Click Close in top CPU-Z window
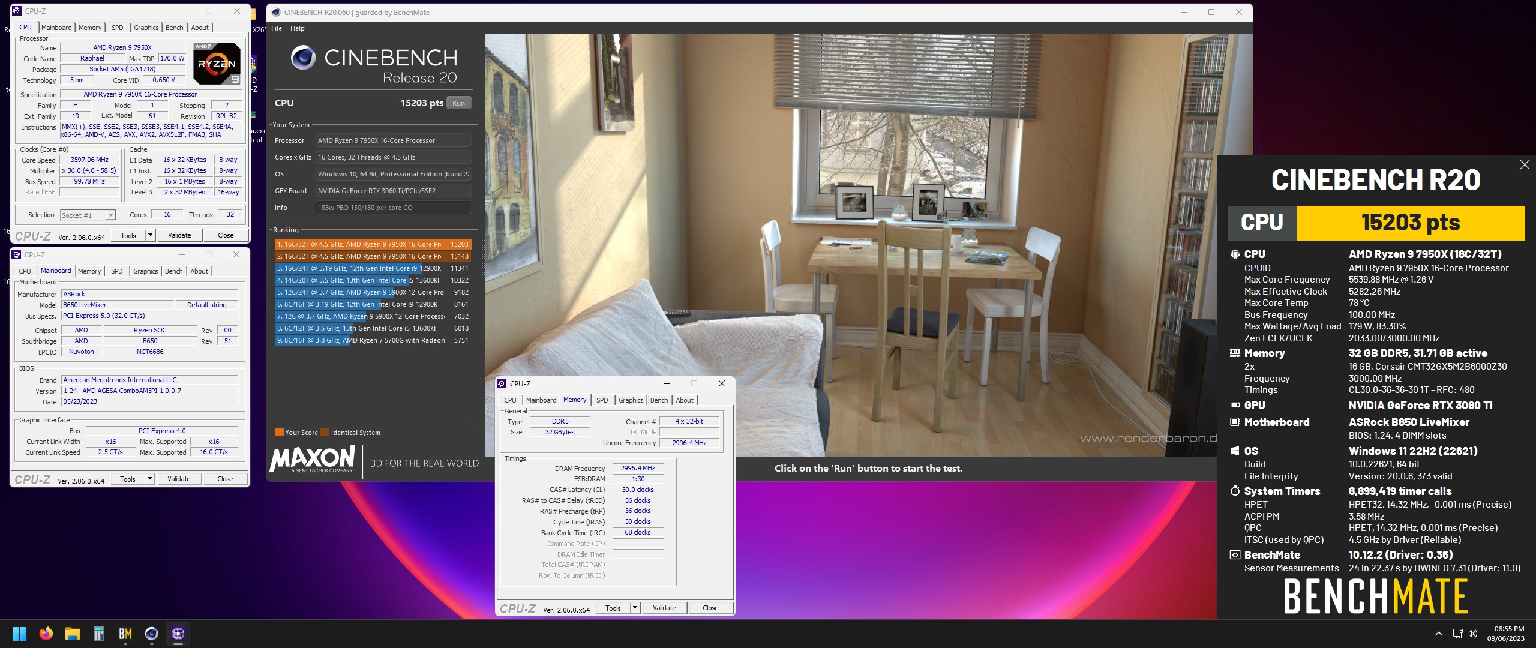 (x=226, y=235)
